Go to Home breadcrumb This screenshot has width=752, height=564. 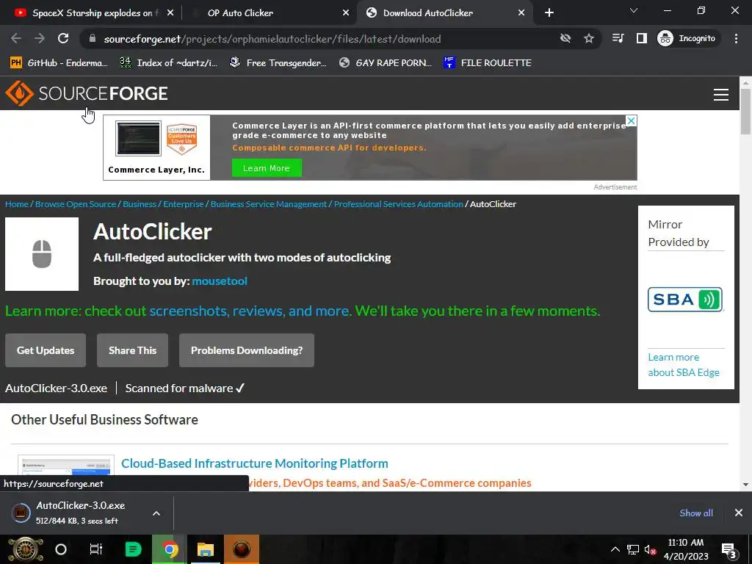pyautogui.click(x=17, y=204)
